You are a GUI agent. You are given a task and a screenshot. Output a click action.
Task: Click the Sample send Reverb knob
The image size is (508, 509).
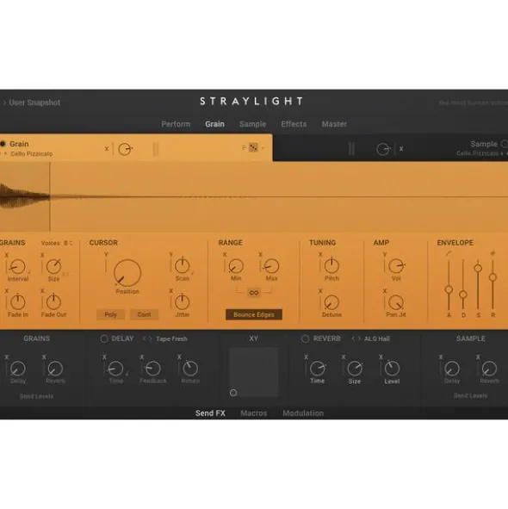tap(489, 369)
